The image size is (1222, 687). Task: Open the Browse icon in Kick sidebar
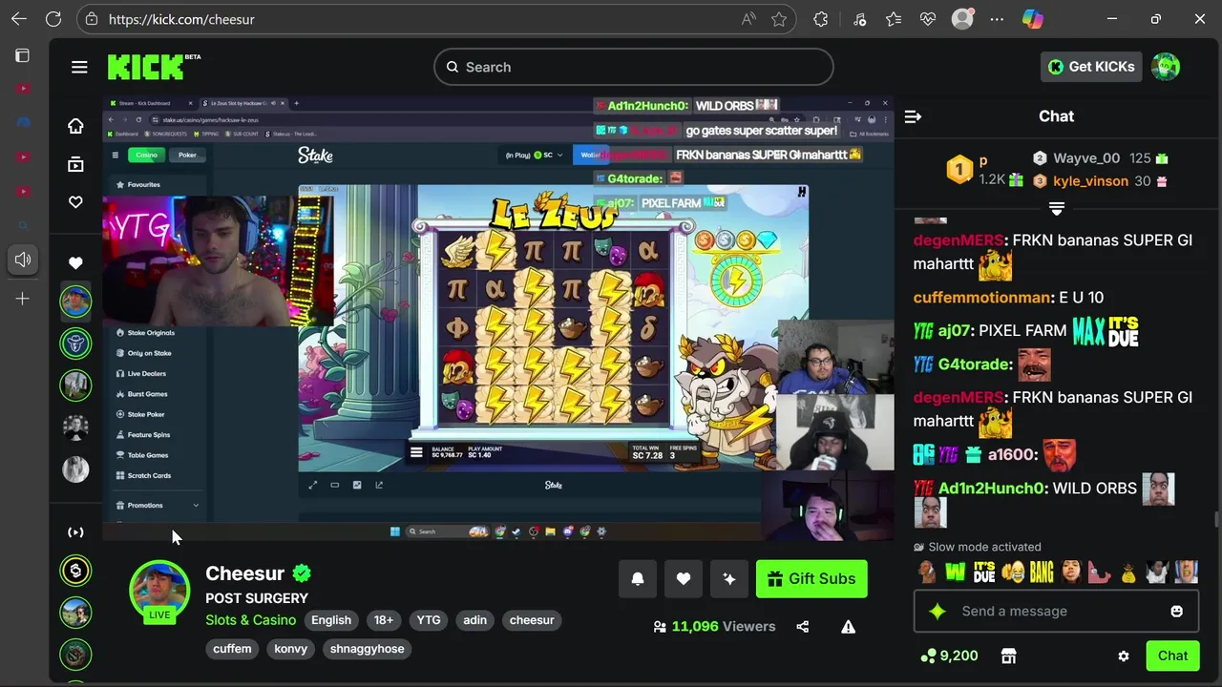pos(75,164)
